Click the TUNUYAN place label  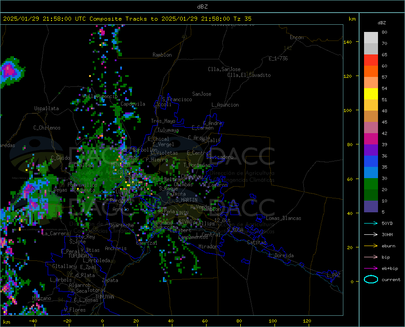[x=104, y=297]
